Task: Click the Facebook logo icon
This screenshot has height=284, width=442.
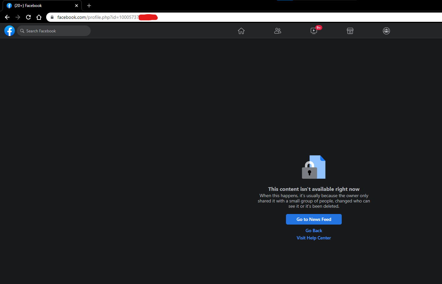Action: click(10, 31)
